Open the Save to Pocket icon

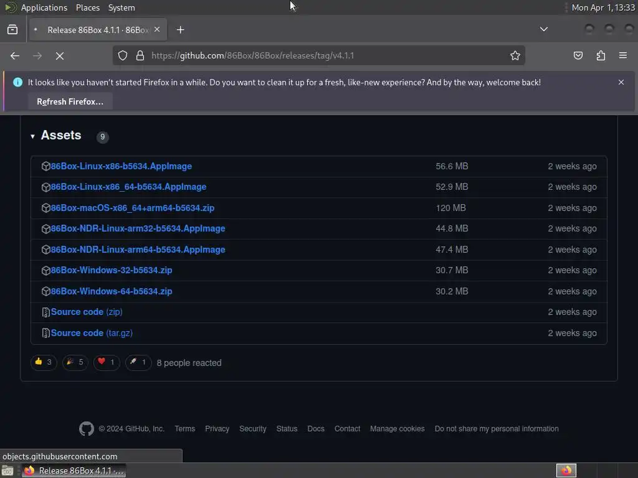click(x=578, y=55)
